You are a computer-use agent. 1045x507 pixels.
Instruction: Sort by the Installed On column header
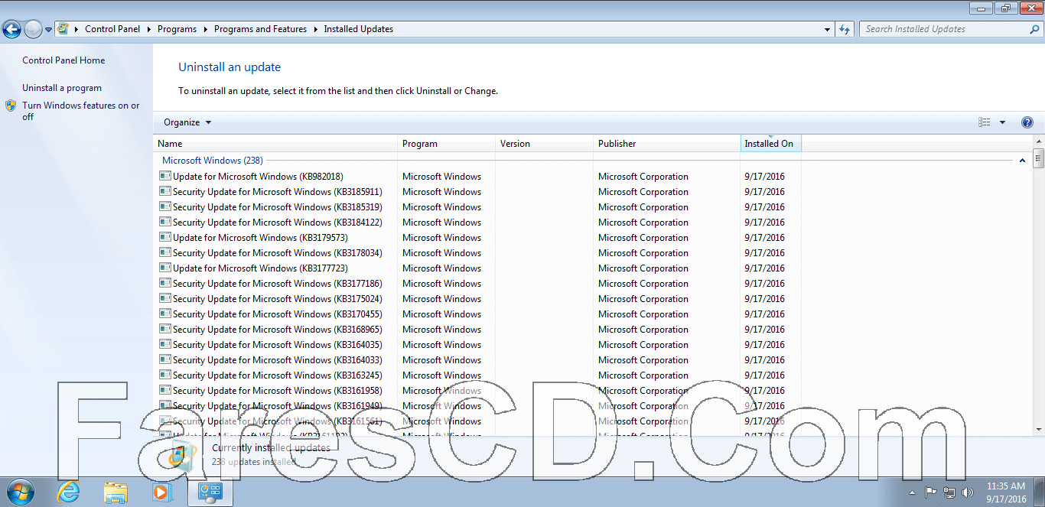pos(771,144)
